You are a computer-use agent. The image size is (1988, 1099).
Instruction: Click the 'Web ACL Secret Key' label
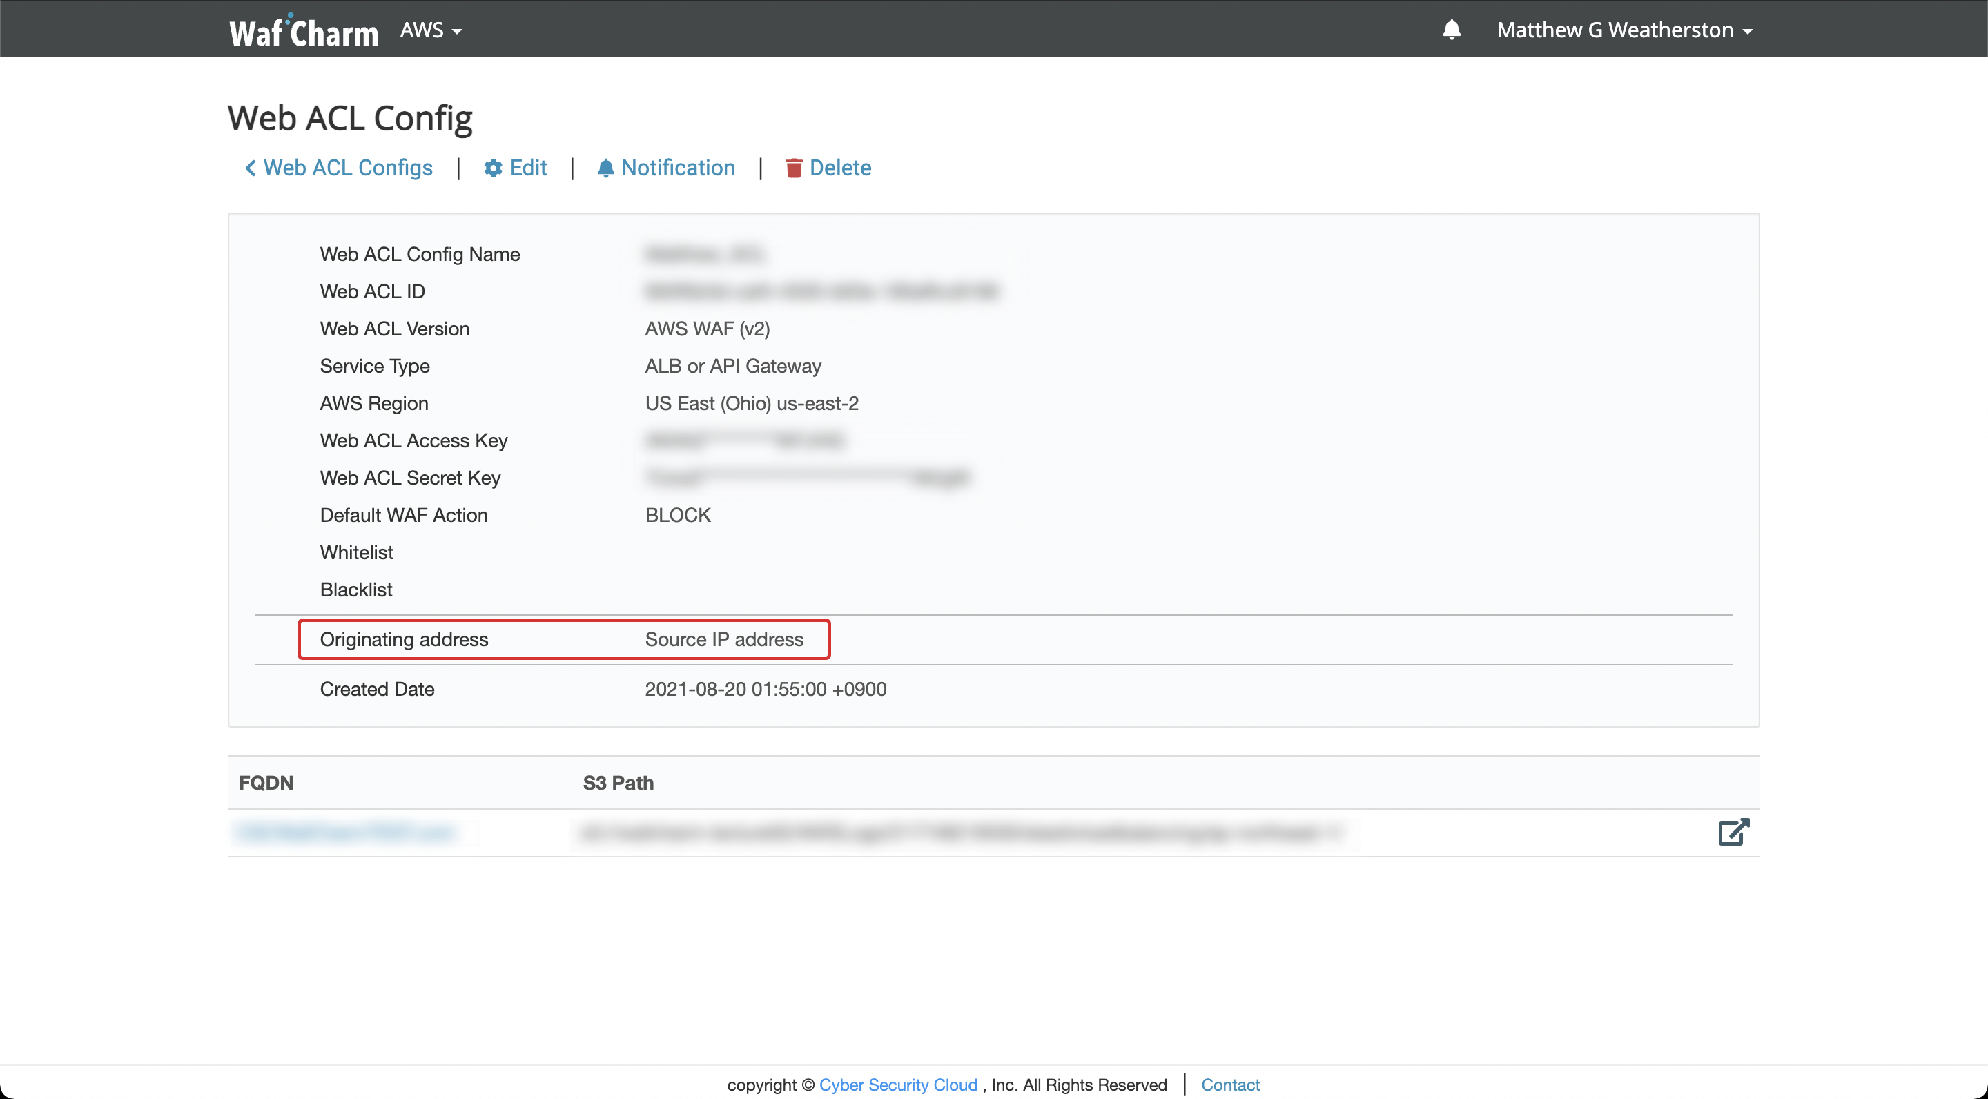[410, 478]
